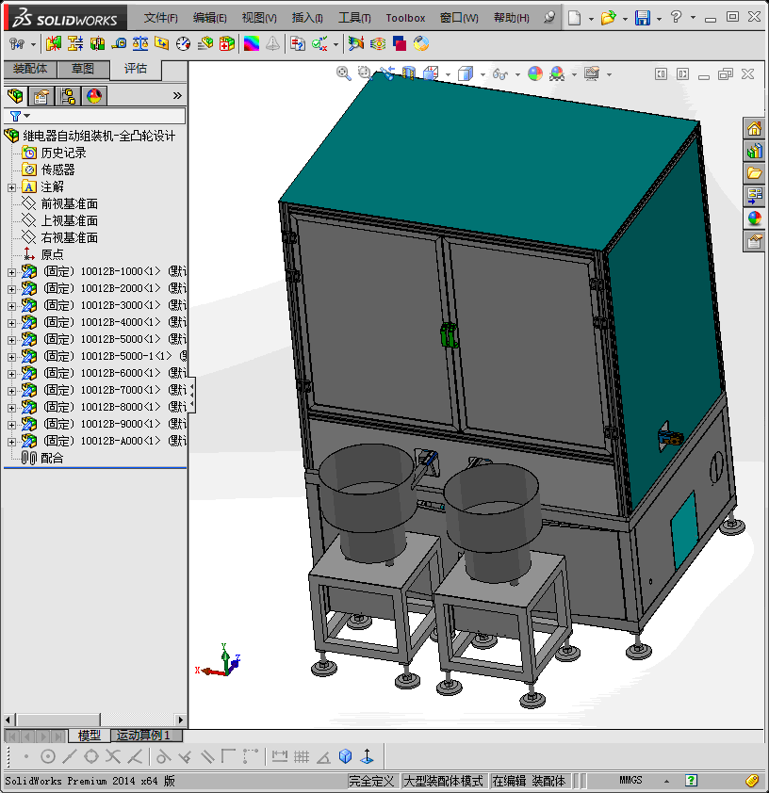769x793 pixels.
Task: Open the 工具 menu
Action: click(354, 18)
